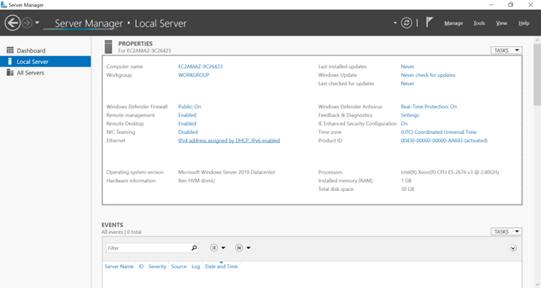Expand the events filter chevron
The height and width of the screenshot is (288, 541).
pos(513,248)
